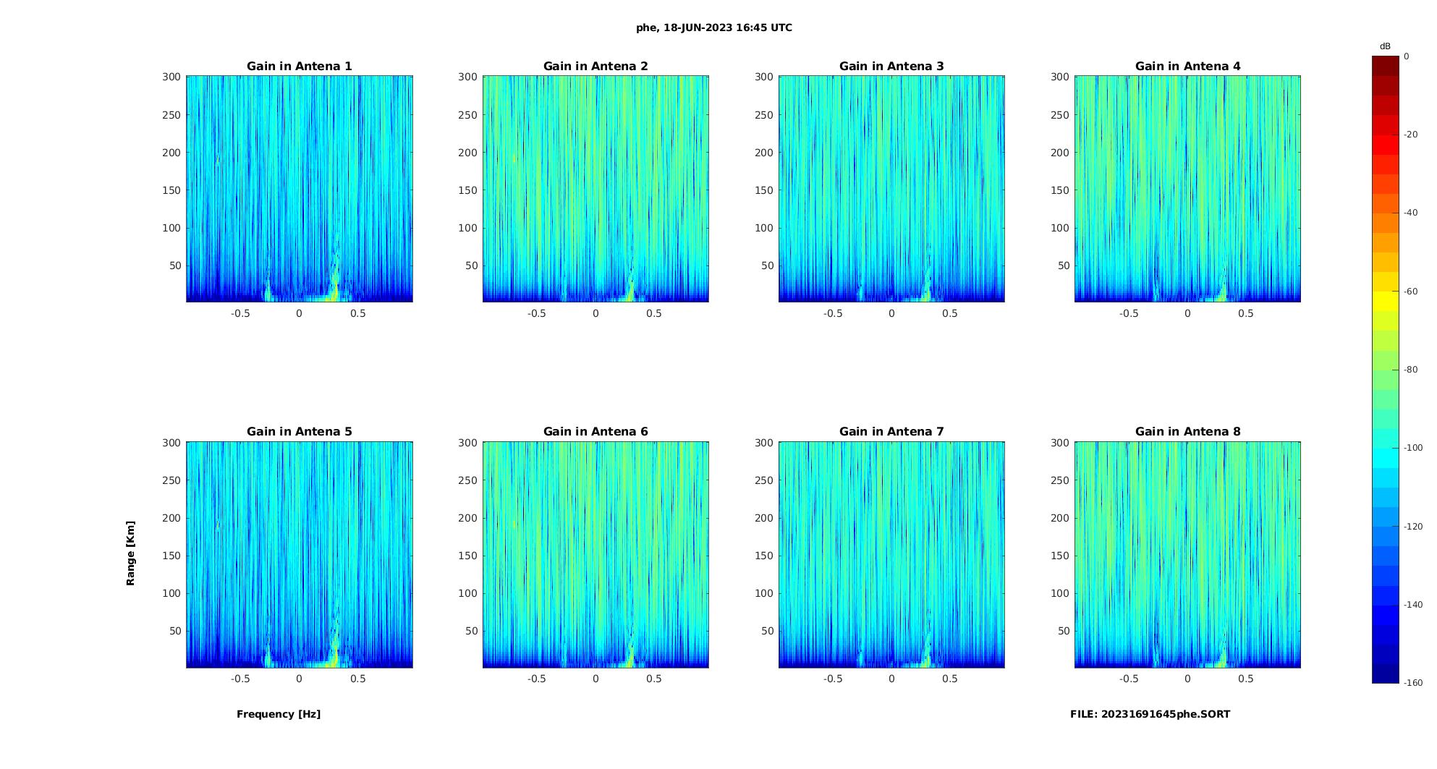Select the Gain in Antena 2 spectrogram

[x=595, y=189]
